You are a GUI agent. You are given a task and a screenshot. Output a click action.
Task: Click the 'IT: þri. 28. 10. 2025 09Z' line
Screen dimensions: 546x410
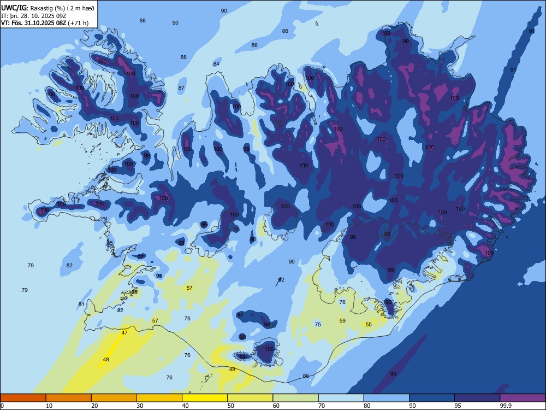tap(33, 16)
